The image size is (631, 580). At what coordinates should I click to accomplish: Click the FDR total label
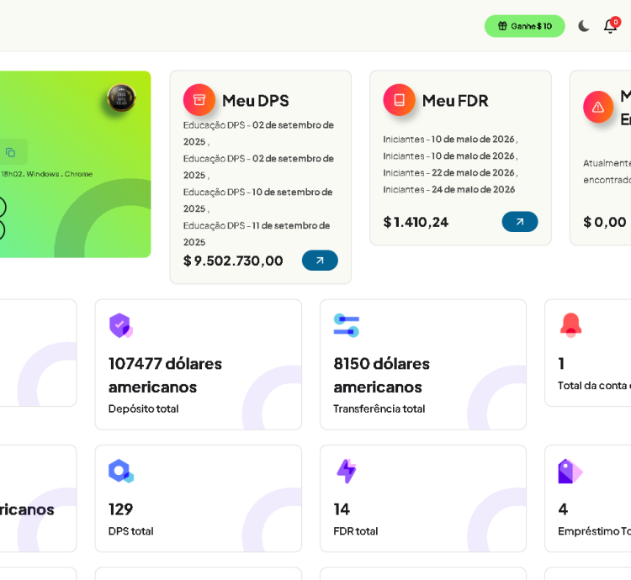356,531
